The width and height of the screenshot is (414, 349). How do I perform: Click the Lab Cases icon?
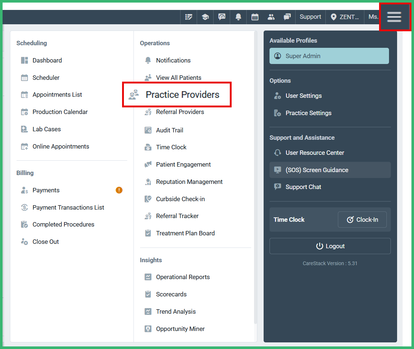(x=24, y=129)
